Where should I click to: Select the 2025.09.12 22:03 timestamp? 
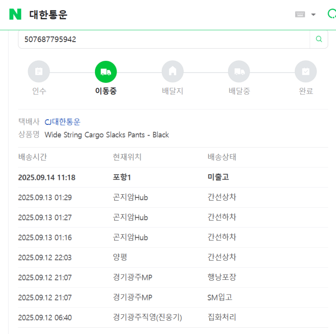(45, 257)
